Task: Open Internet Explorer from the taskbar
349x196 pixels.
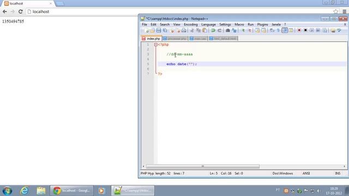Action: tap(24, 191)
